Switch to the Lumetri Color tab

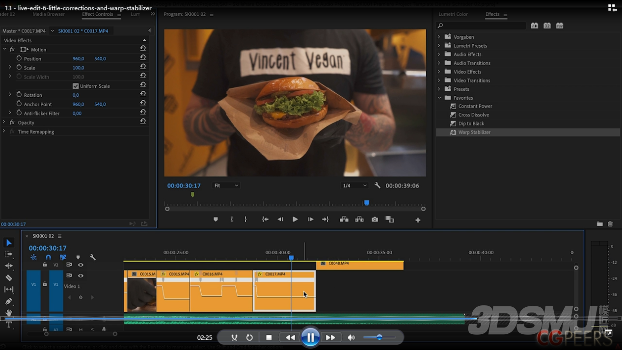coord(453,14)
